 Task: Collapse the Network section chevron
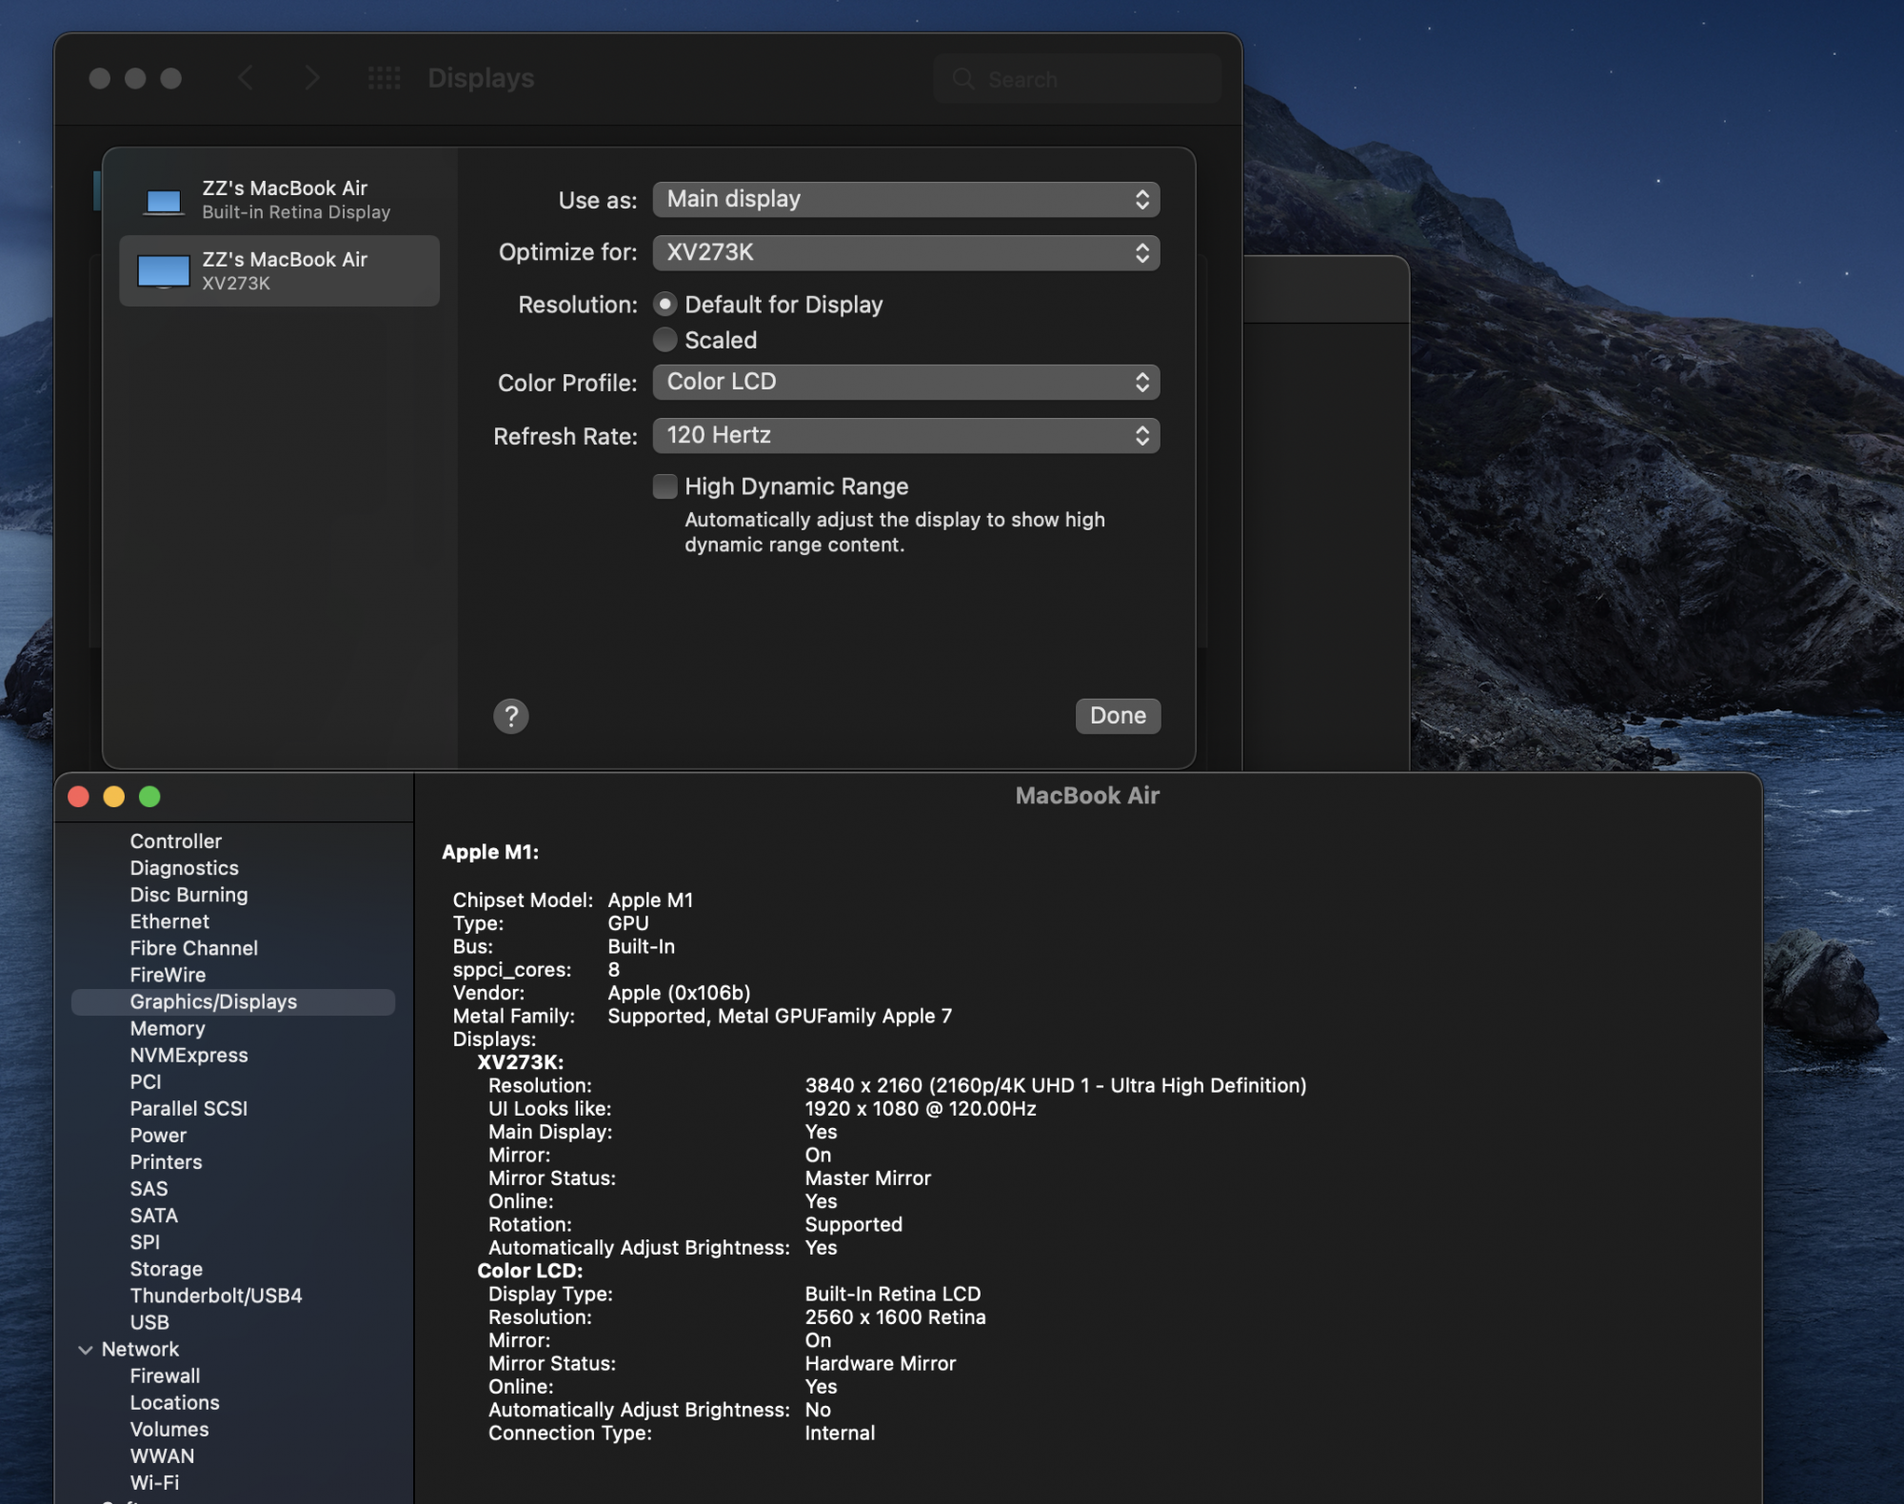86,1350
